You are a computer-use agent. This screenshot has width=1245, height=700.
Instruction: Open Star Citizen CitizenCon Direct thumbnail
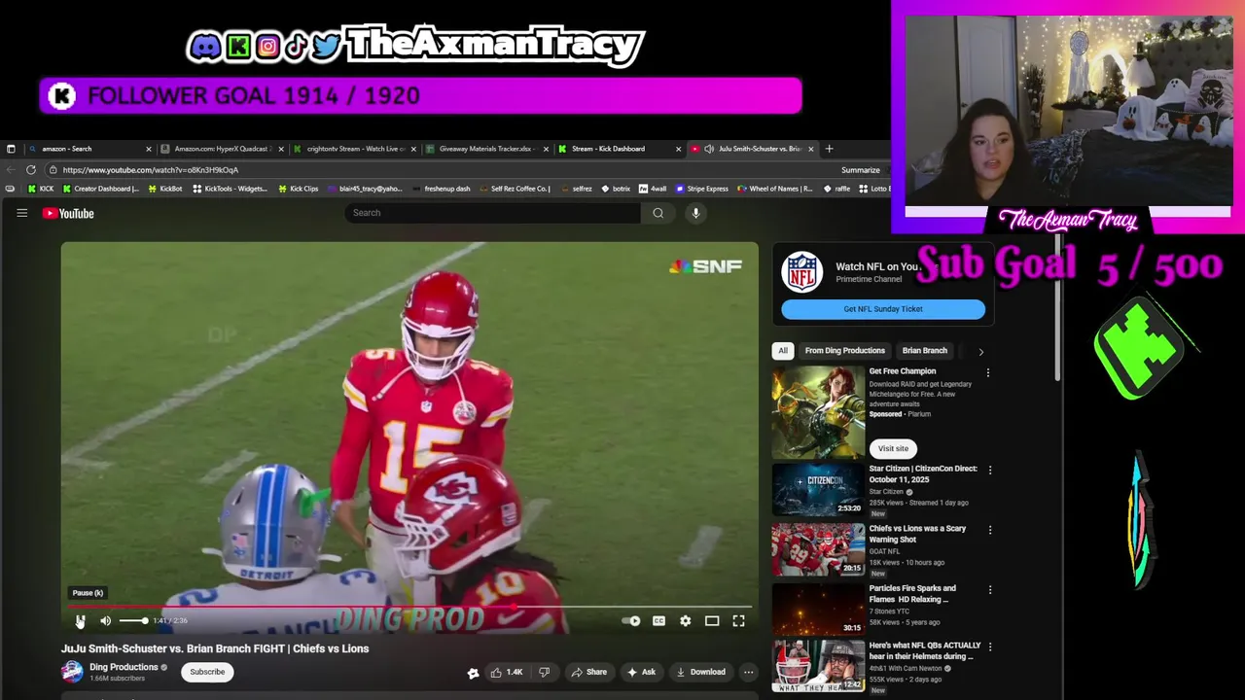click(x=818, y=488)
